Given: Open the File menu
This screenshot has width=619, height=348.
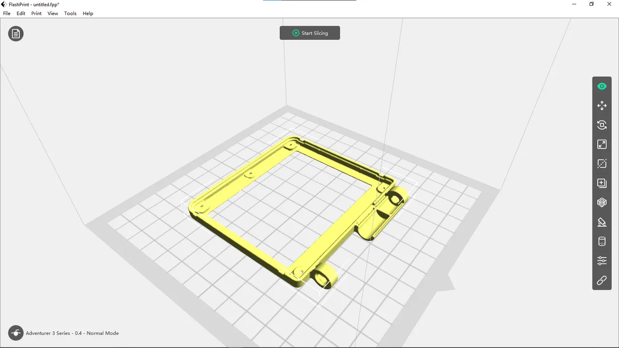Looking at the screenshot, I should (x=7, y=14).
